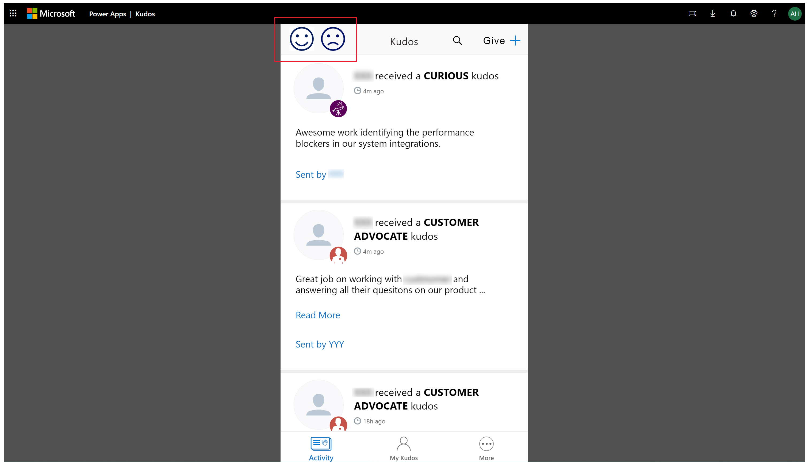Click the My Kudos person icon

[x=404, y=444]
